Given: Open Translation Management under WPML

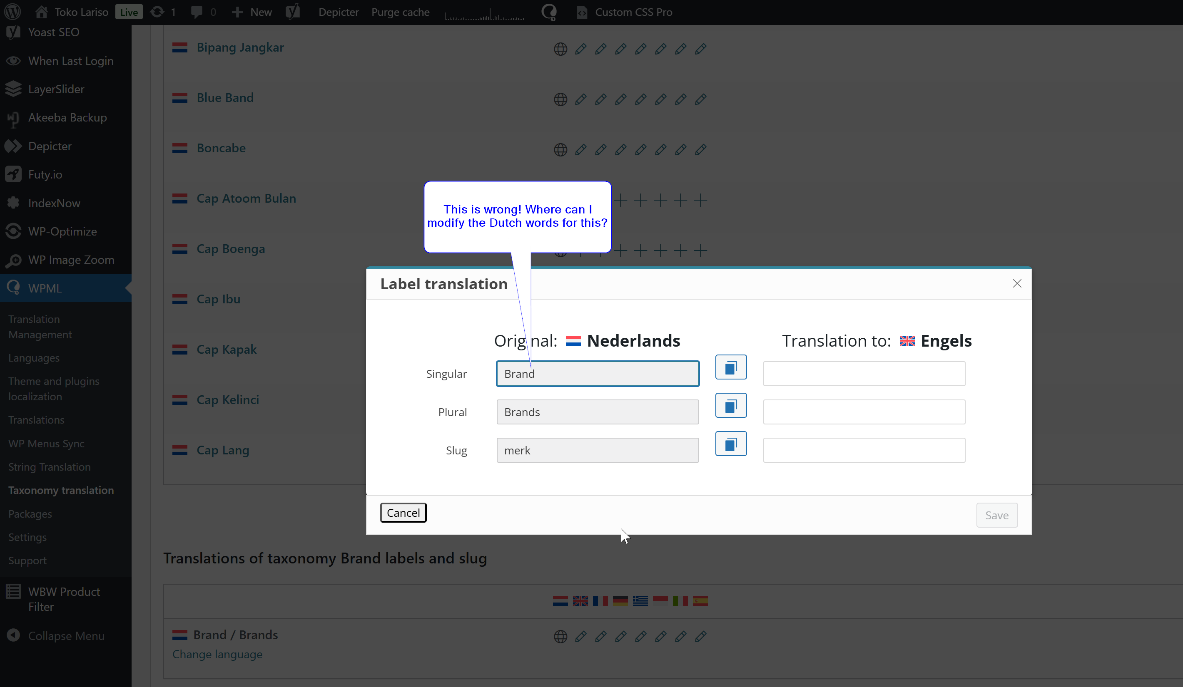Looking at the screenshot, I should click(x=40, y=327).
